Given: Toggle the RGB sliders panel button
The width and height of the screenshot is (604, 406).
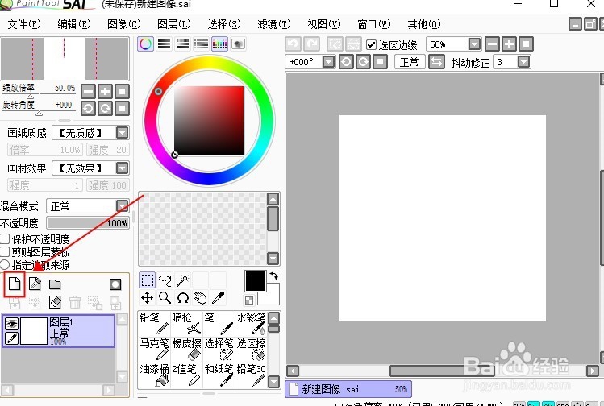Looking at the screenshot, I should pyautogui.click(x=164, y=43).
